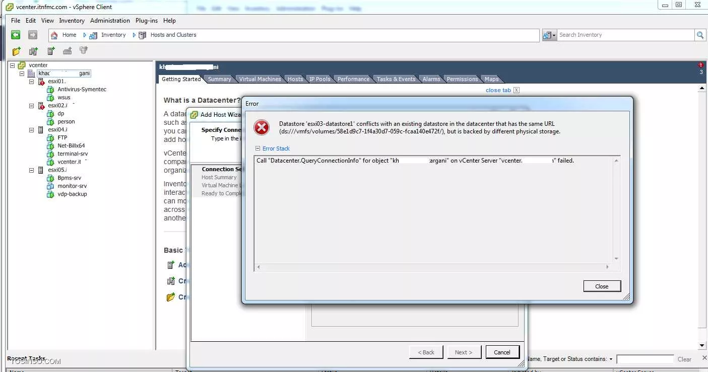Click Clear next to the task filter
The height and width of the screenshot is (372, 708).
(x=684, y=359)
